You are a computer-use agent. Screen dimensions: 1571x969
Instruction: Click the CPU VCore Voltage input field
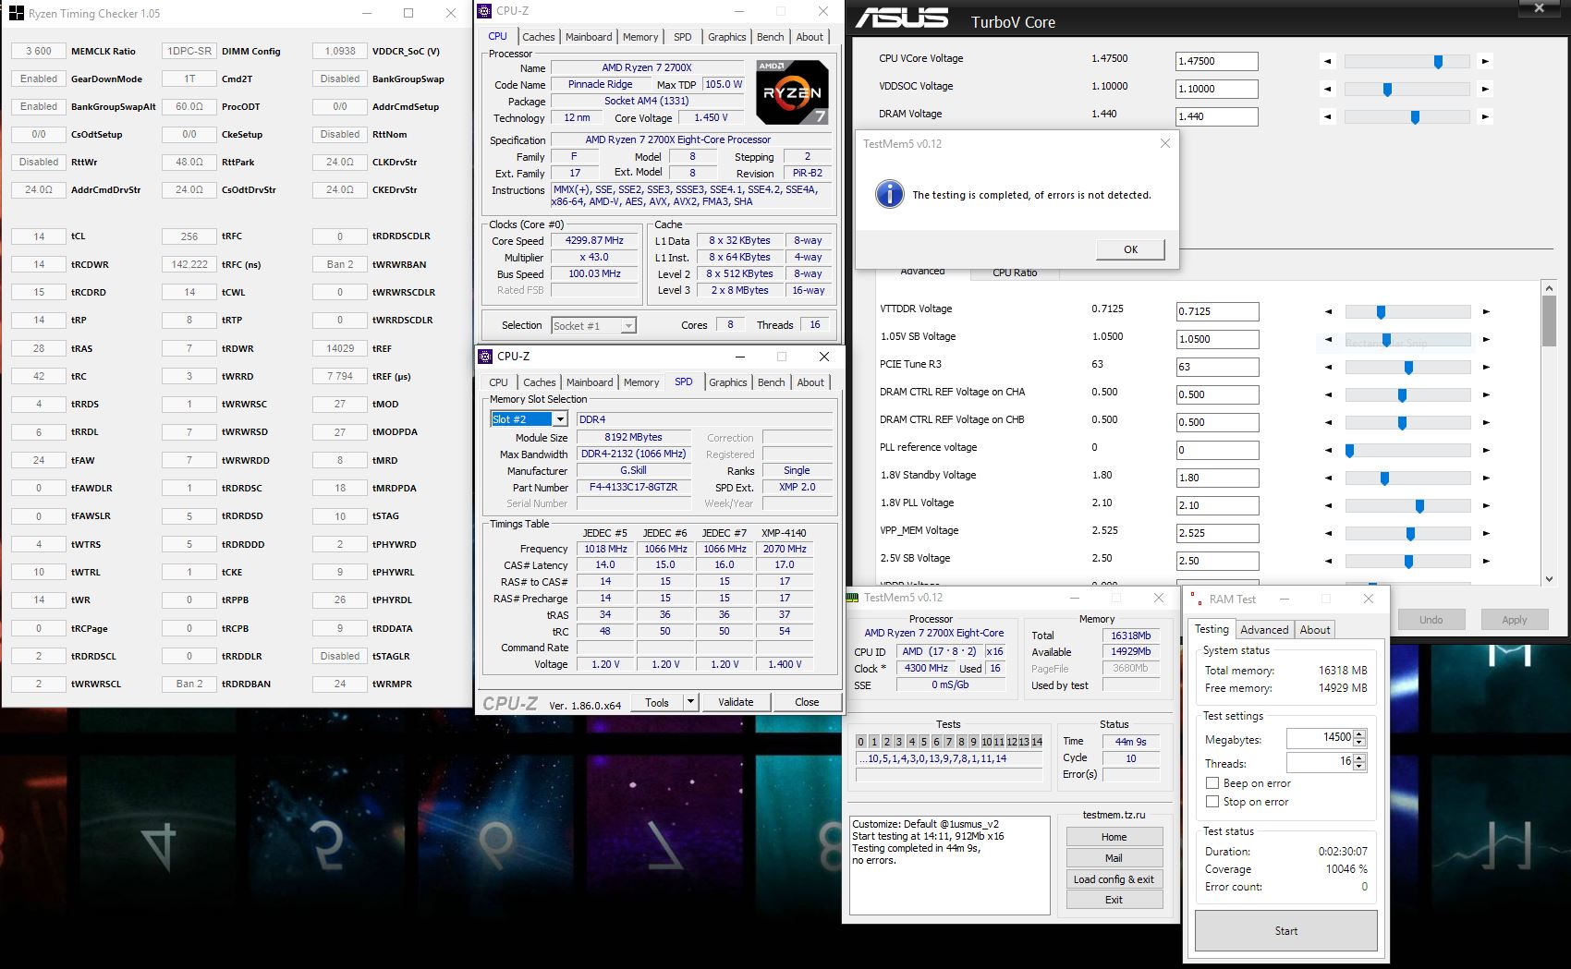pos(1216,61)
